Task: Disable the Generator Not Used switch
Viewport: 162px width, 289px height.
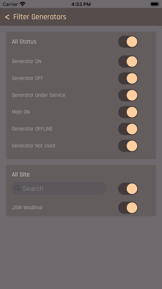Action: pos(128,146)
